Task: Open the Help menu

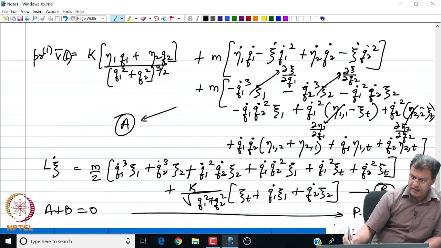Action: pyautogui.click(x=80, y=11)
